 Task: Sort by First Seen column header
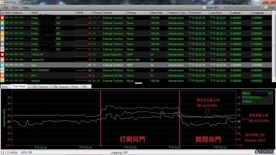(198, 13)
